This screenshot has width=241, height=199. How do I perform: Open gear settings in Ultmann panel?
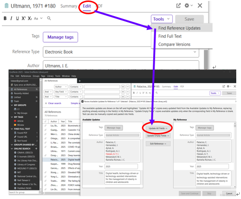(x=187, y=6)
